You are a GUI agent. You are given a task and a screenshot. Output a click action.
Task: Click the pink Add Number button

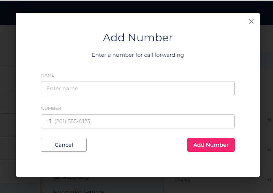[211, 145]
